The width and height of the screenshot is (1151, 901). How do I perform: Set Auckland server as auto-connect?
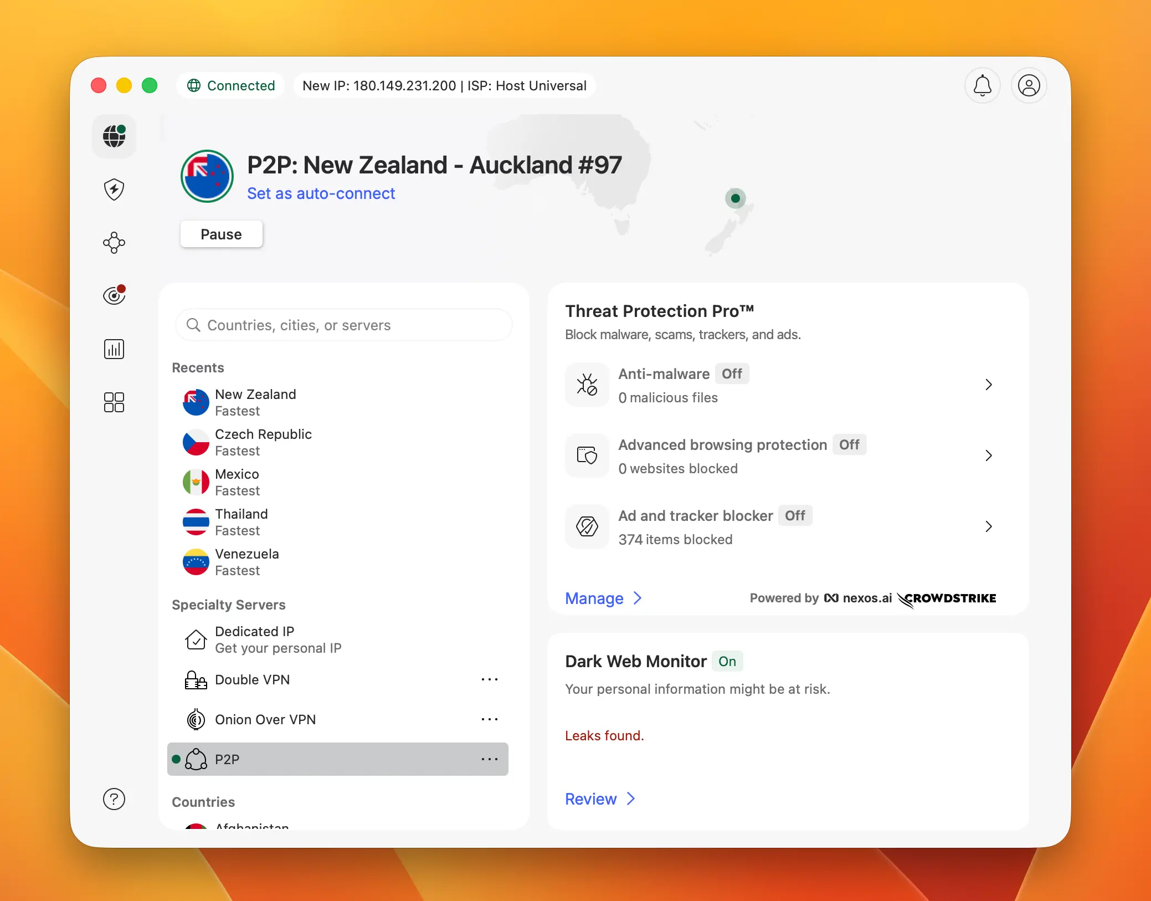tap(321, 193)
